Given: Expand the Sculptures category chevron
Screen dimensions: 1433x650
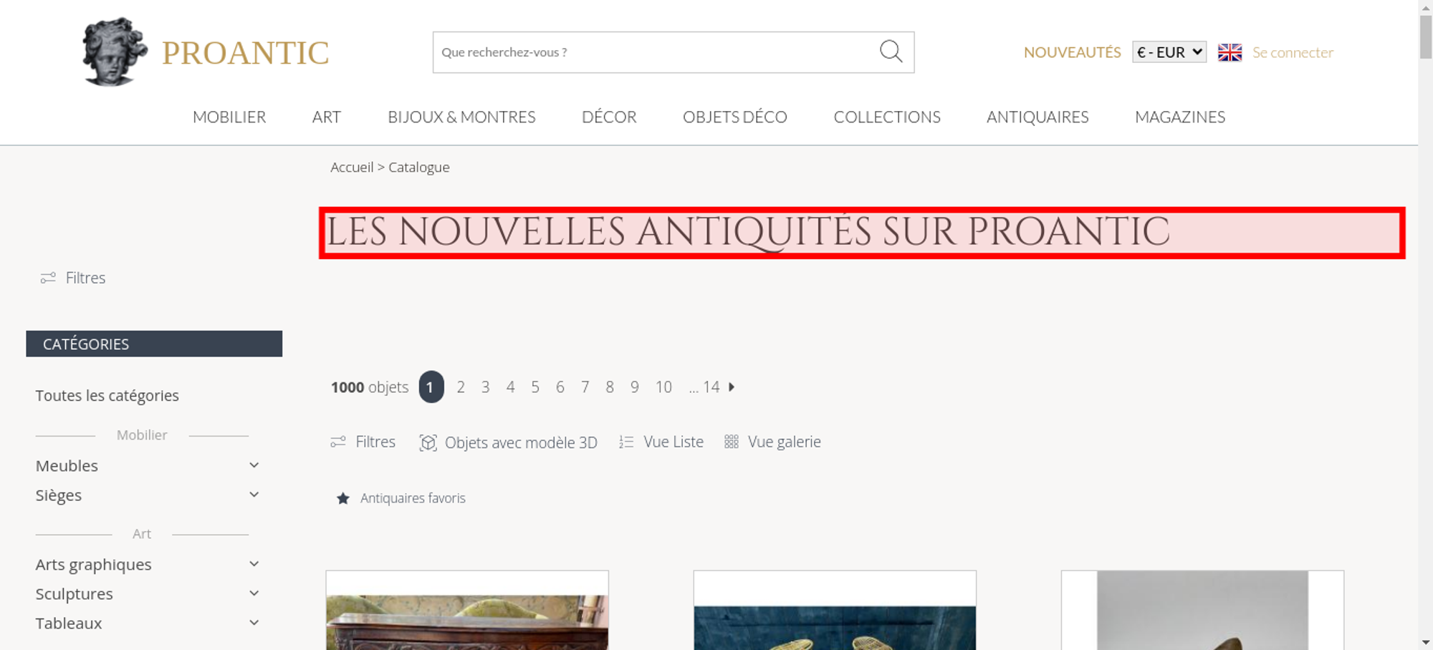Looking at the screenshot, I should point(254,593).
